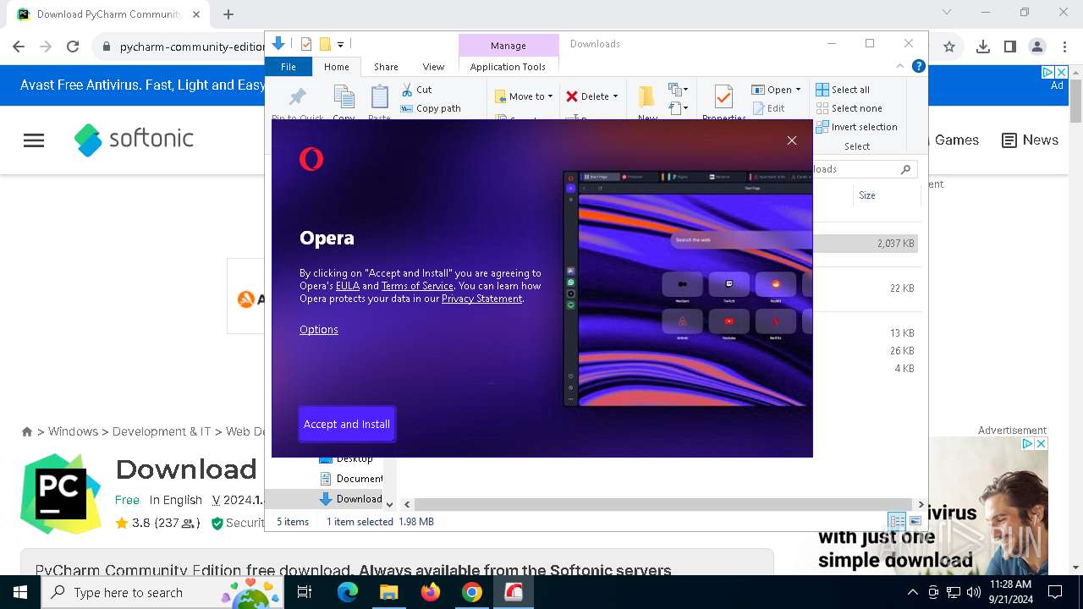Click Select none in ribbon
The width and height of the screenshot is (1083, 609).
(x=849, y=108)
